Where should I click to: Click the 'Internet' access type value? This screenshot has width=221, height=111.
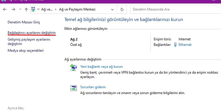(x=184, y=39)
